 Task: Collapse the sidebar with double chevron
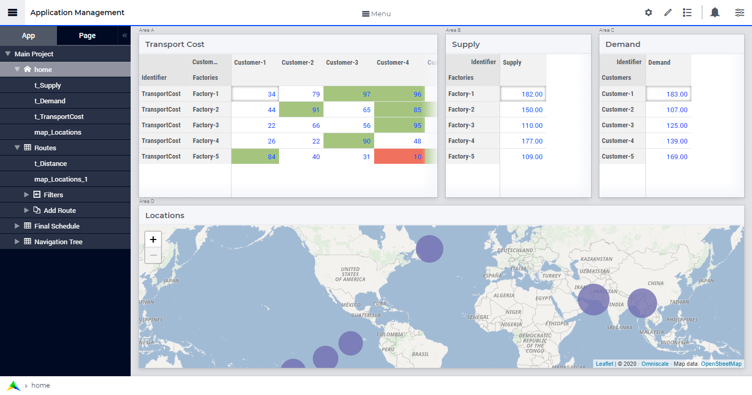124,35
